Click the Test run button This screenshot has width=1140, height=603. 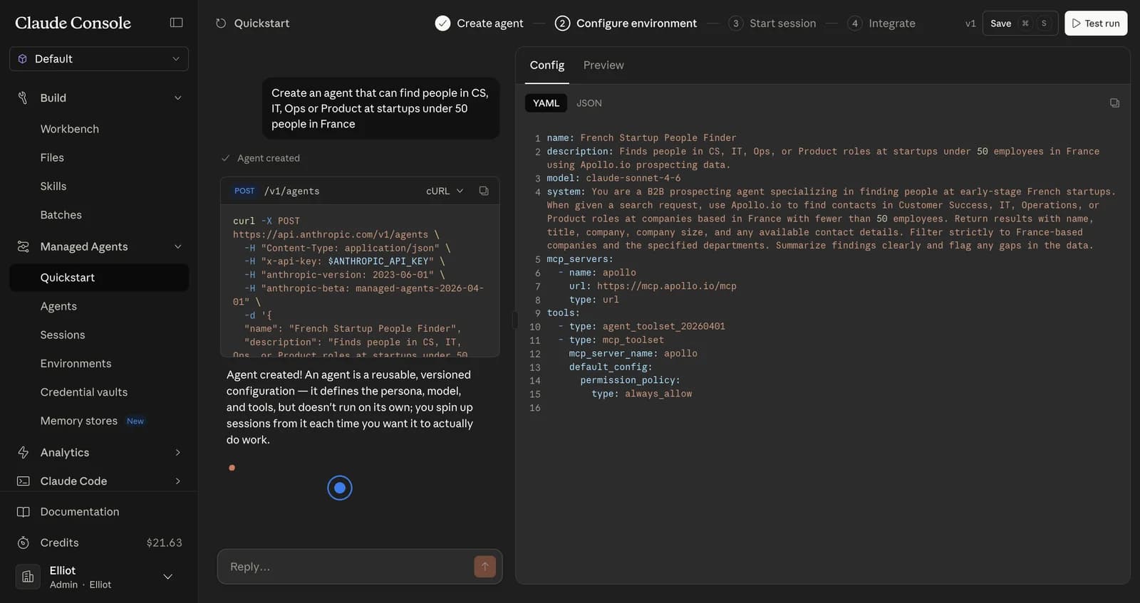(1096, 23)
